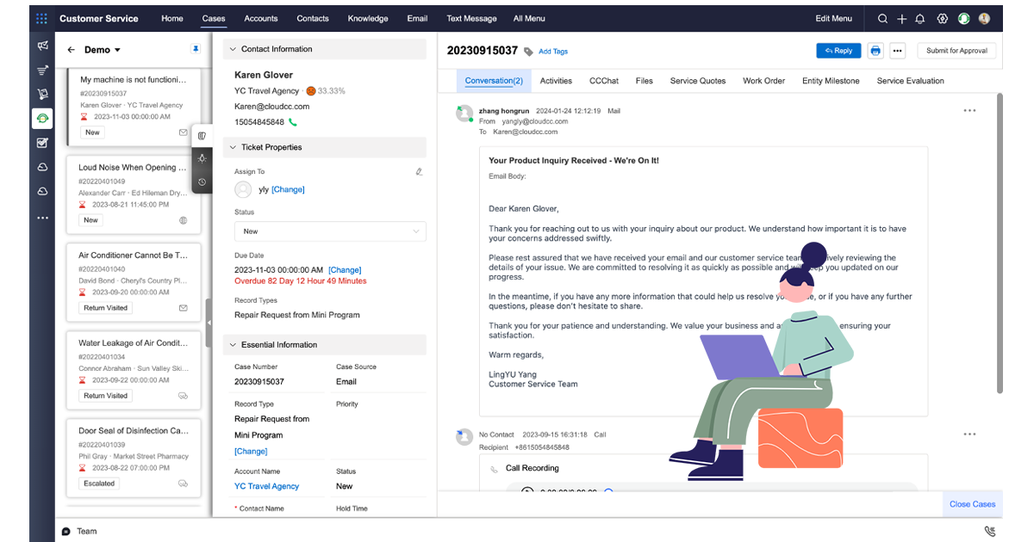1034x542 pixels.
Task: Open the settings gear icon
Action: point(942,18)
